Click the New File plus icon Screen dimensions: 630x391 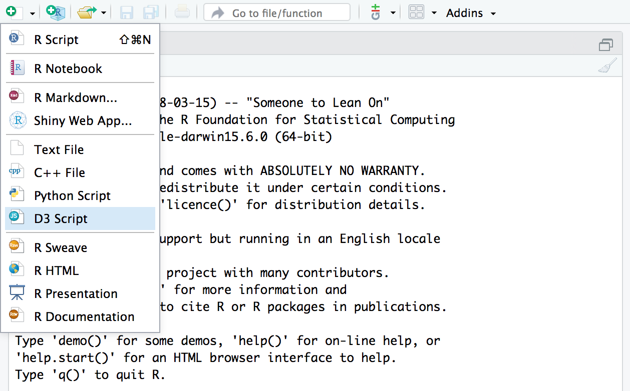click(11, 12)
